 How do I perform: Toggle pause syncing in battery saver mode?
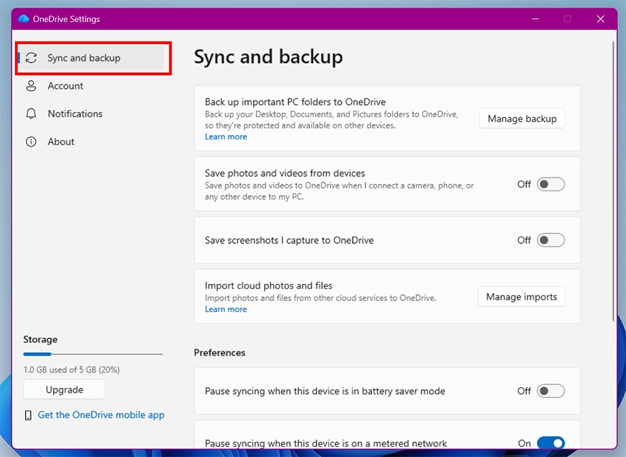551,391
